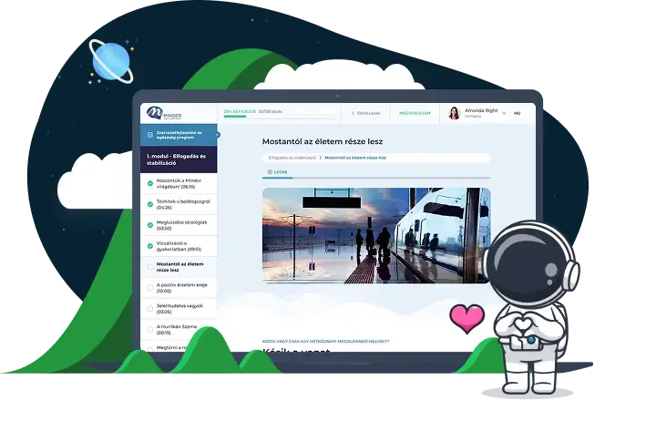Viewport: 646px width, 421px height.
Task: Click the plus icon beside LECKE
Action: pos(270,172)
